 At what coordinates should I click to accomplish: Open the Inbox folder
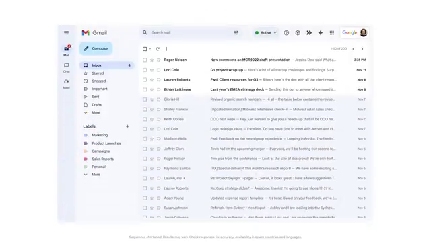(x=107, y=65)
